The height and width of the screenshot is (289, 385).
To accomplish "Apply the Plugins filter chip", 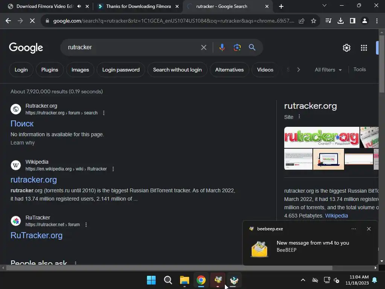I will point(50,70).
